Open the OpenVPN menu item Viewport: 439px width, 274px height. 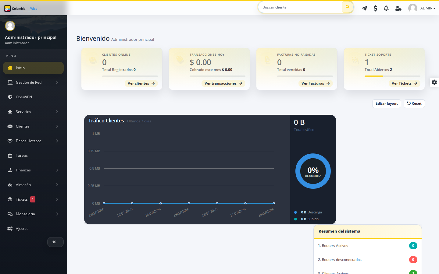pyautogui.click(x=33, y=97)
